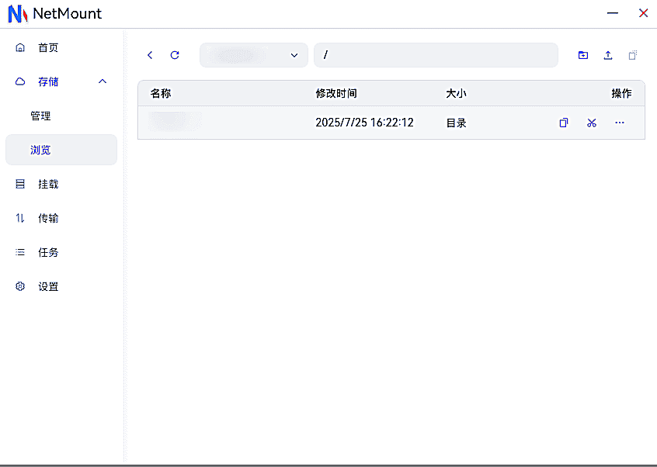The height and width of the screenshot is (467, 657).
Task: Click the home icon beside 首页
Action: coord(20,47)
